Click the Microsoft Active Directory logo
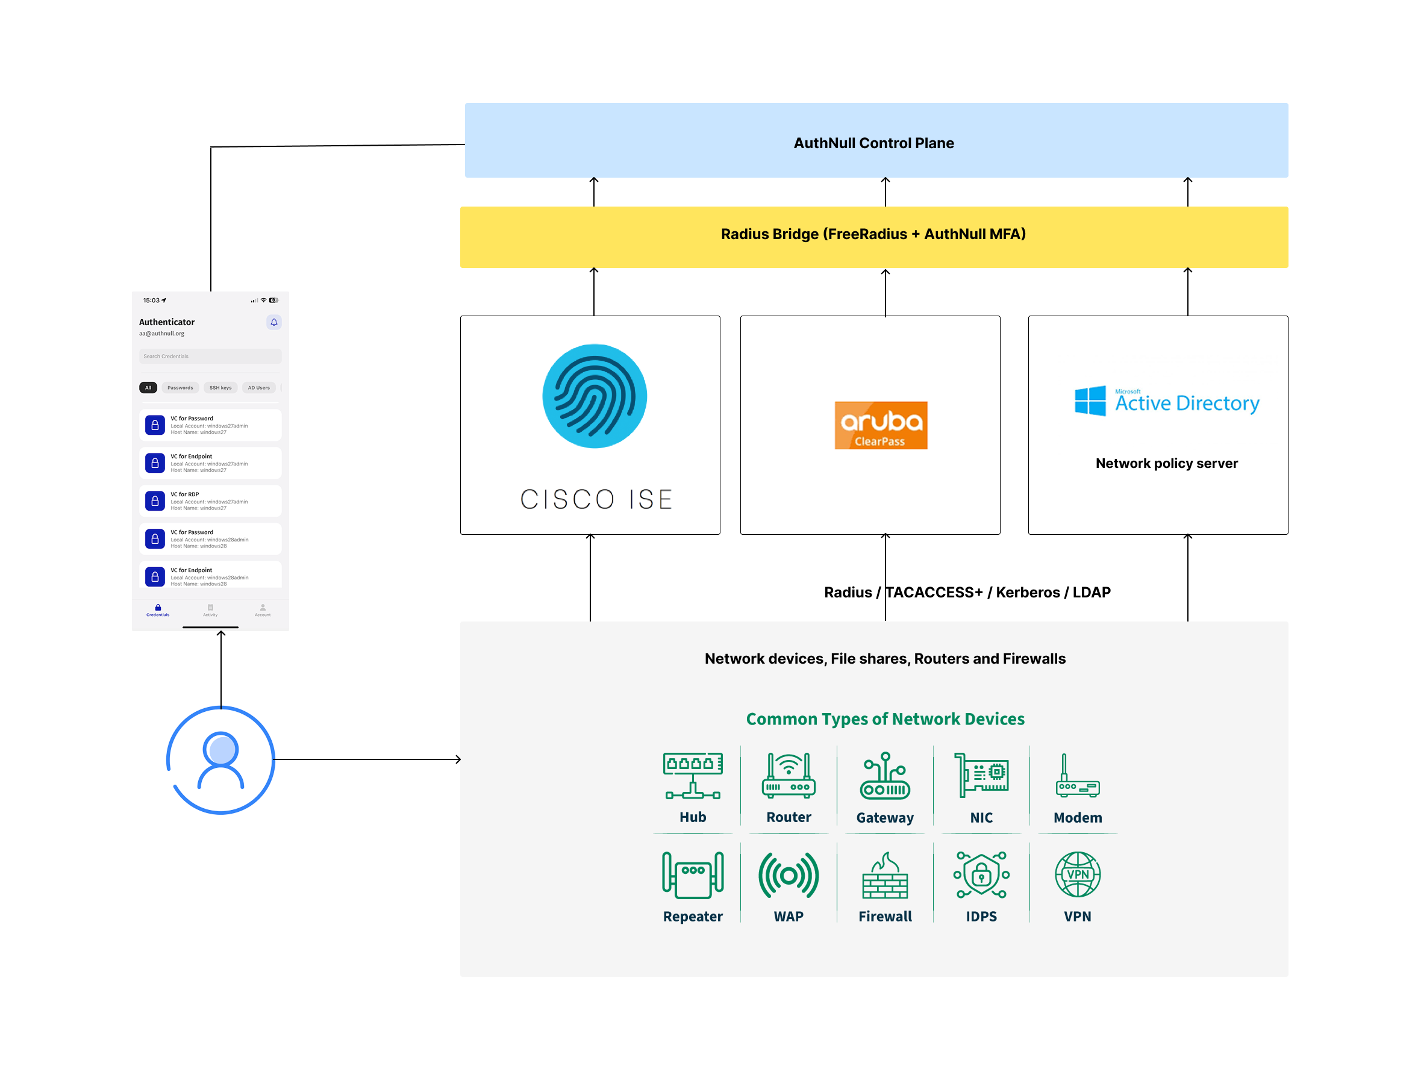The image size is (1415, 1078). click(x=1166, y=401)
